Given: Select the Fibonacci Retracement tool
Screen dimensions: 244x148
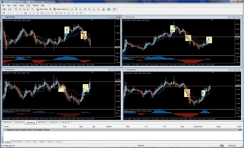Looking at the screenshot, I should (x=29, y=13).
